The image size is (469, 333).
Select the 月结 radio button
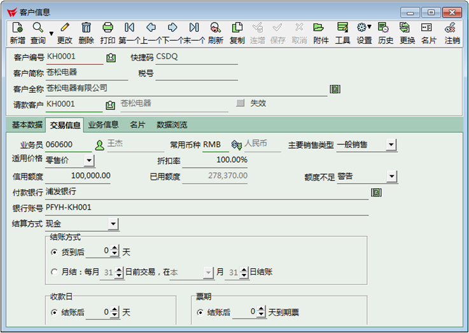55,273
